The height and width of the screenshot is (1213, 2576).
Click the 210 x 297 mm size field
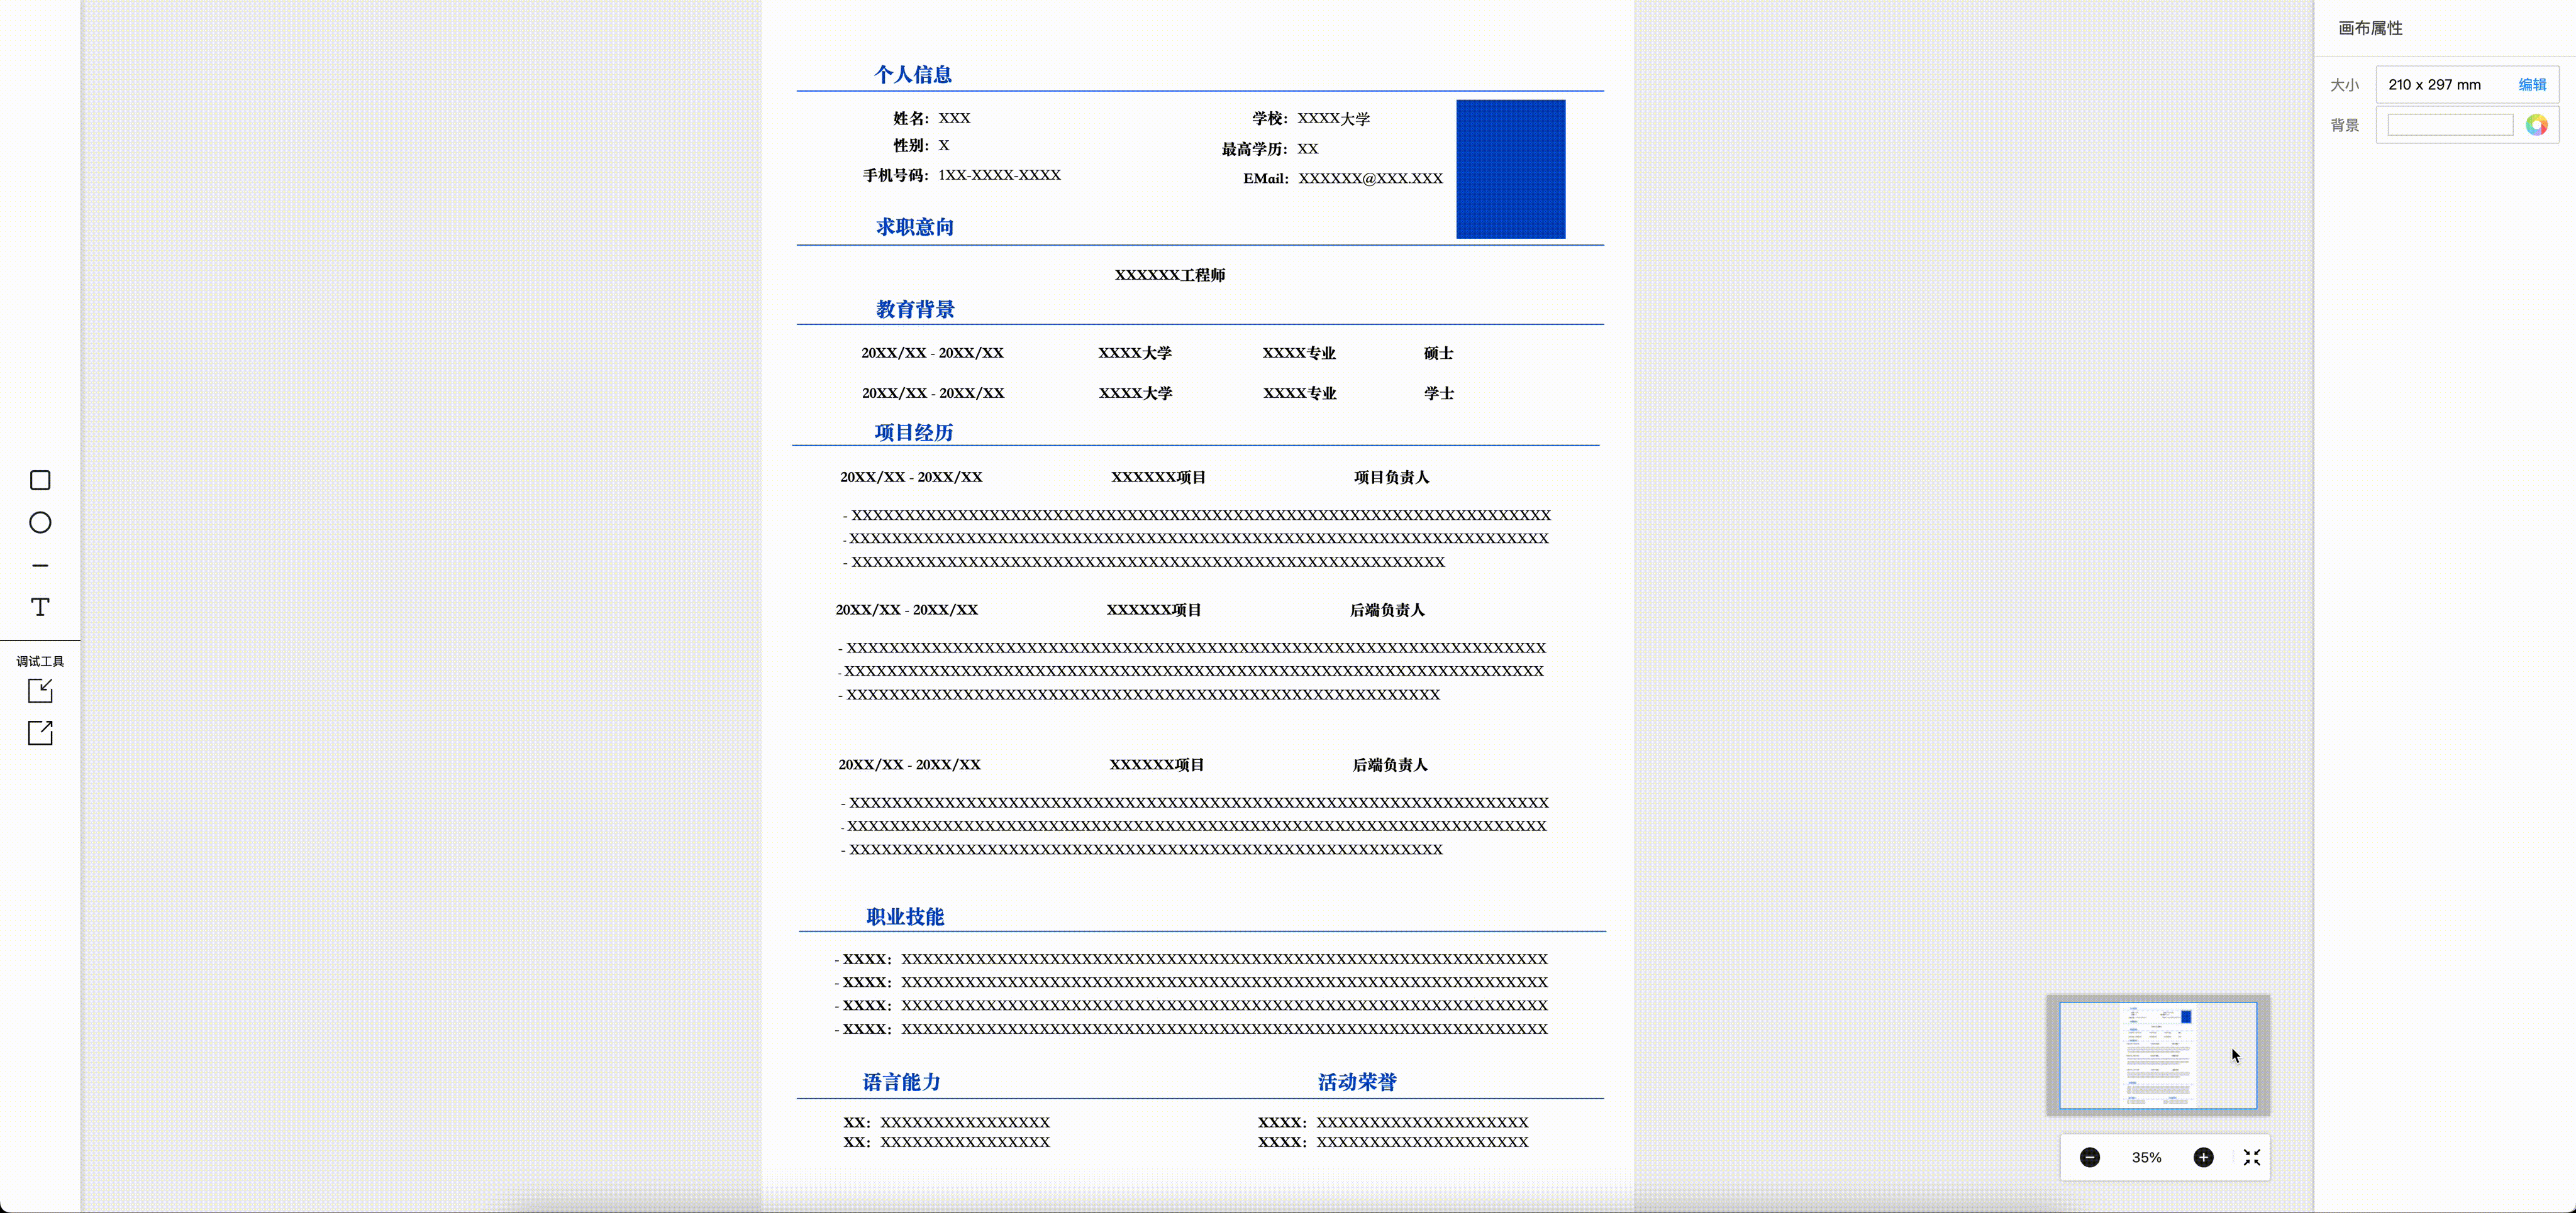[2434, 85]
